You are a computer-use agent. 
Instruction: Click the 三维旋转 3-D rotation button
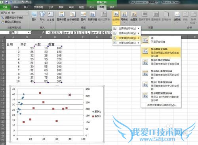pos(166,17)
